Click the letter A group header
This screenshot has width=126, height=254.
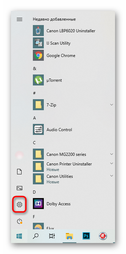pos(34,118)
